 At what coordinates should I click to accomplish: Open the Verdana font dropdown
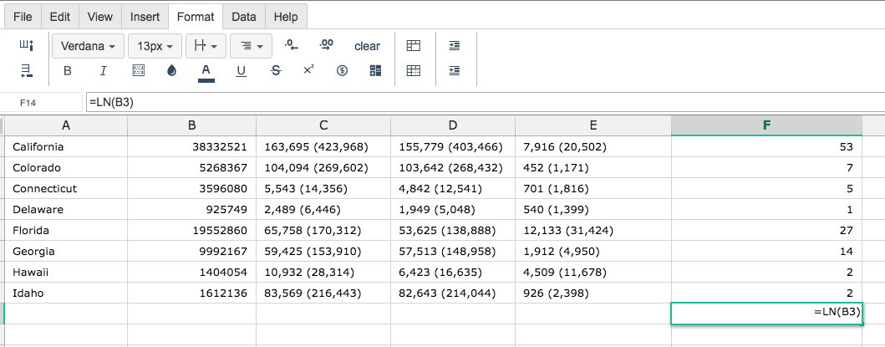(88, 46)
